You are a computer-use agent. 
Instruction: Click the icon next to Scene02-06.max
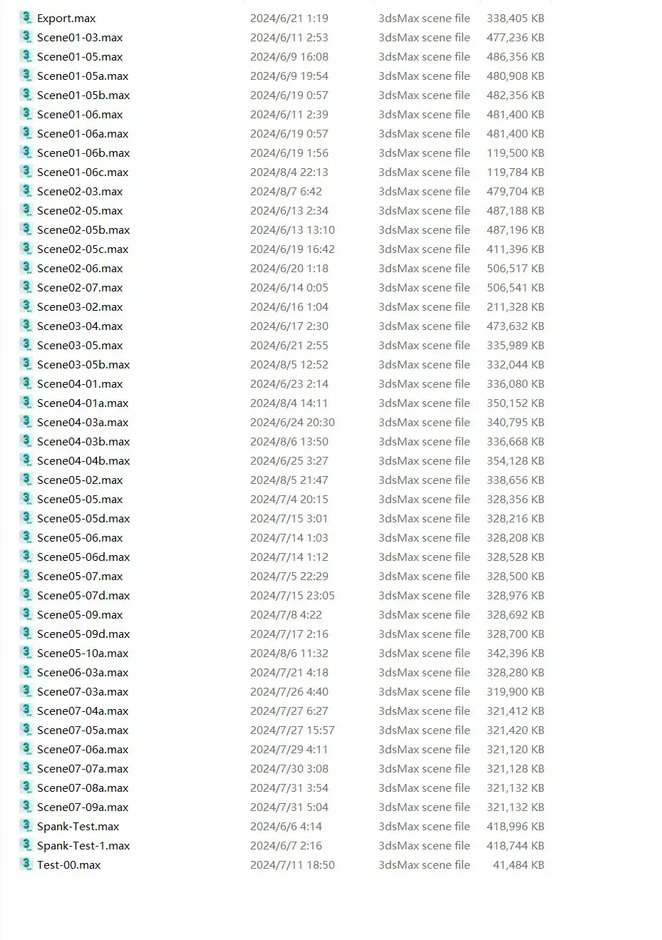[26, 268]
